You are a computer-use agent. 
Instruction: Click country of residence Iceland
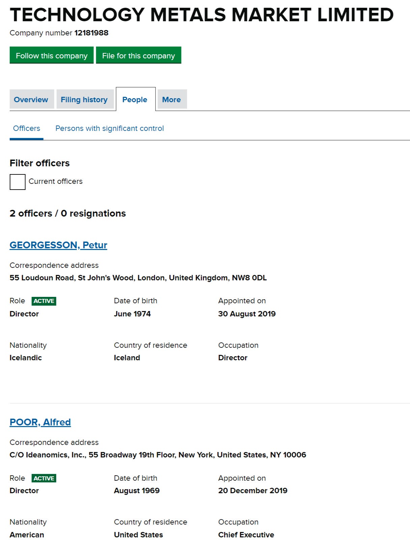[x=127, y=358]
